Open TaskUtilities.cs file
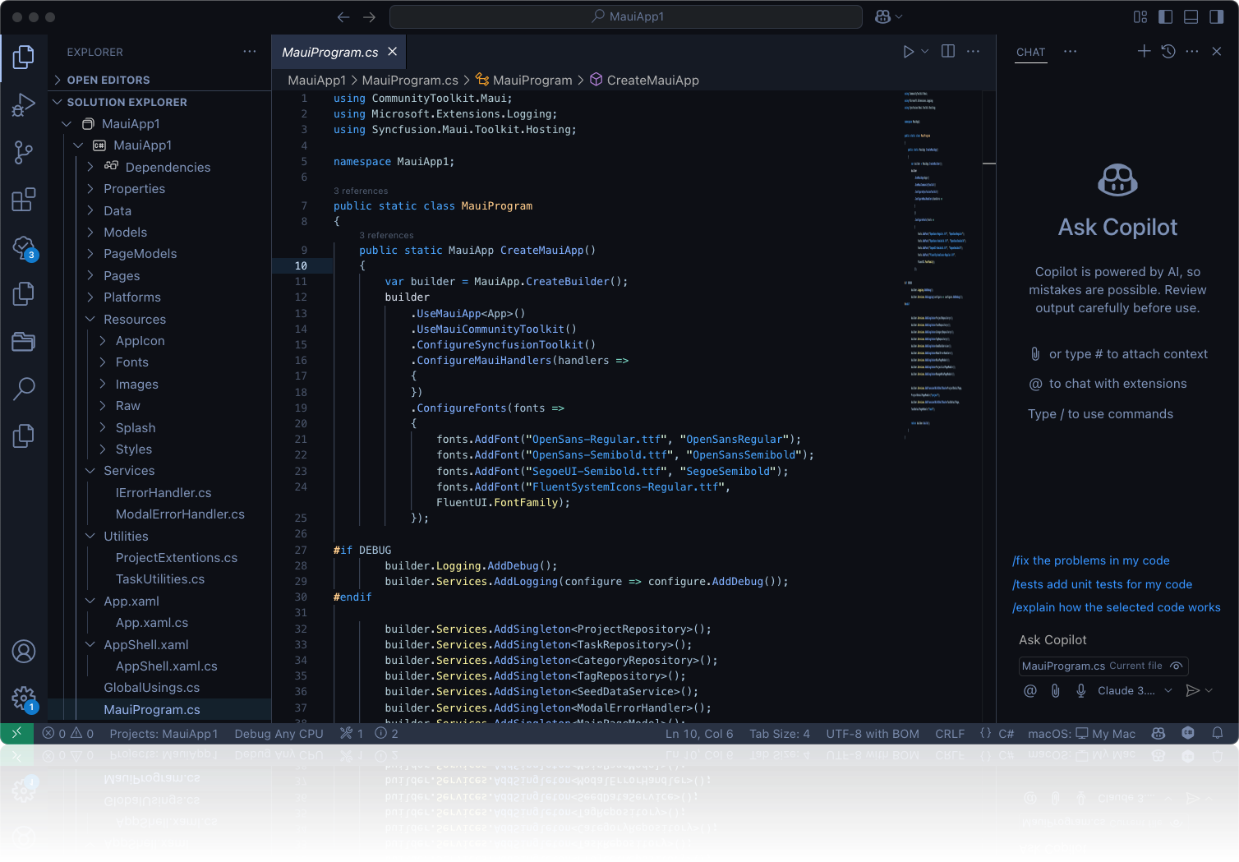1239x862 pixels. point(160,579)
